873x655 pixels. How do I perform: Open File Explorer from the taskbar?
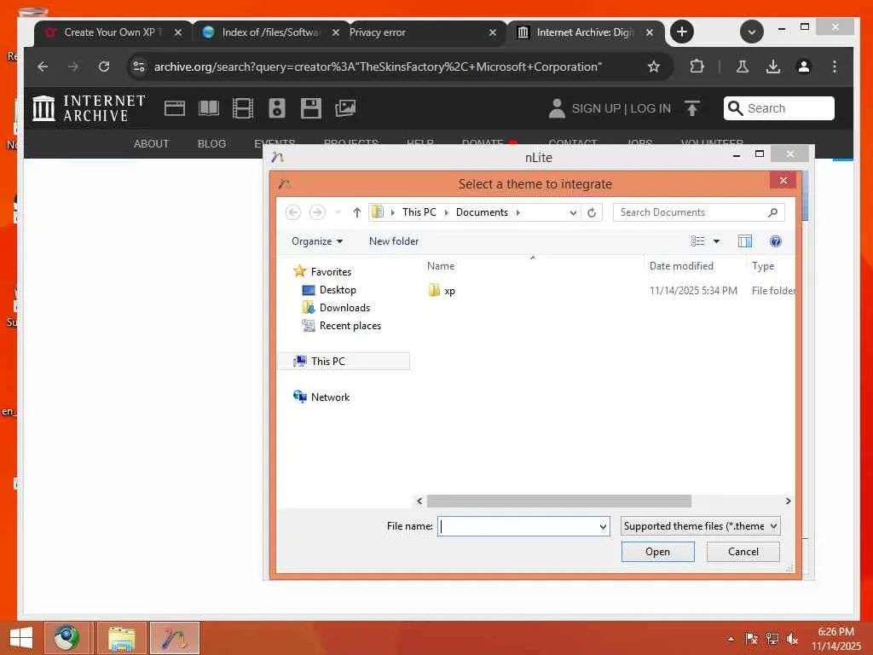(x=121, y=638)
